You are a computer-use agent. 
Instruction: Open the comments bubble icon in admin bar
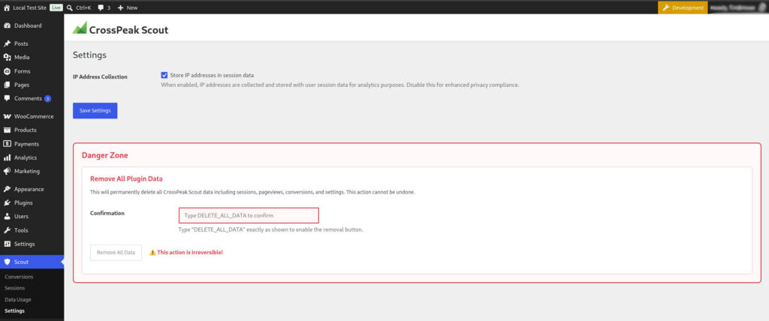pyautogui.click(x=101, y=7)
